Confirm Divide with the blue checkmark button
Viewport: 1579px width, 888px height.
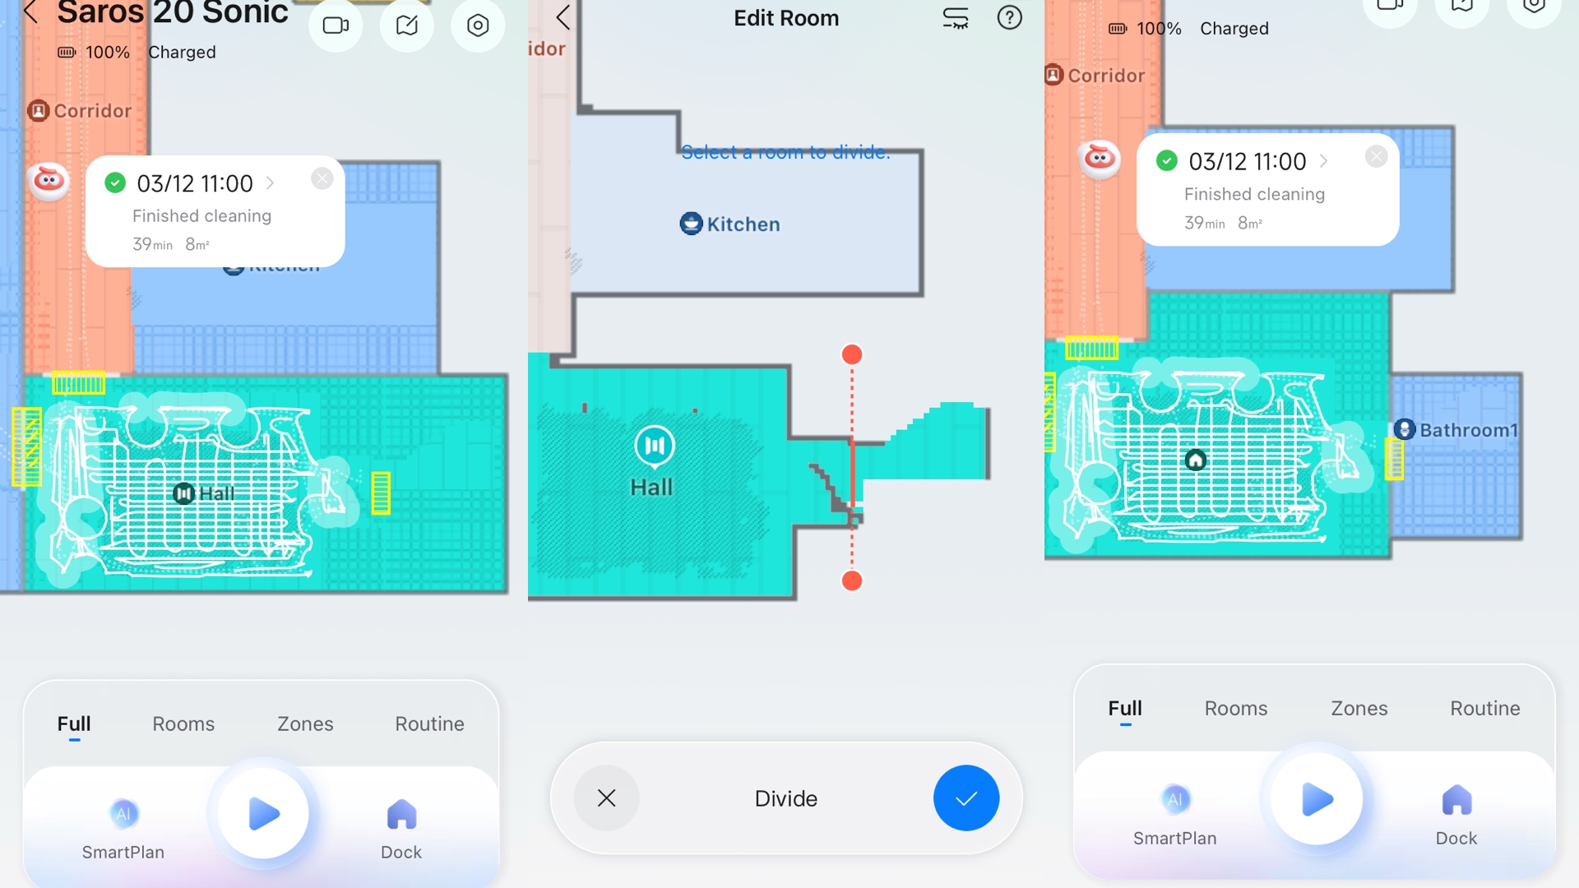coord(965,798)
